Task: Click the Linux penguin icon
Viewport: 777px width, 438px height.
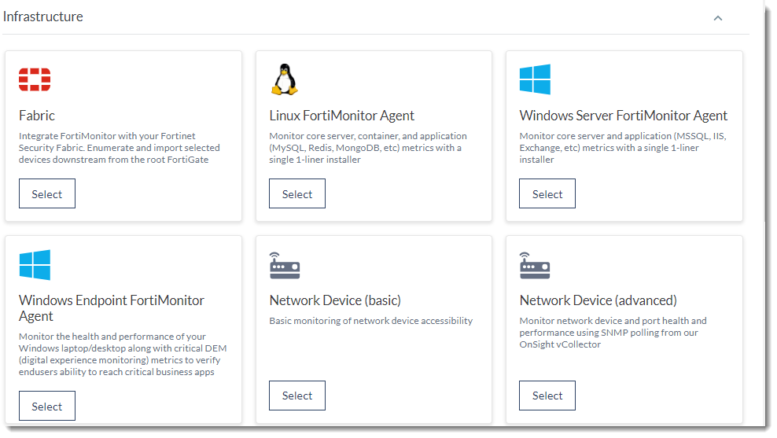Action: click(284, 79)
